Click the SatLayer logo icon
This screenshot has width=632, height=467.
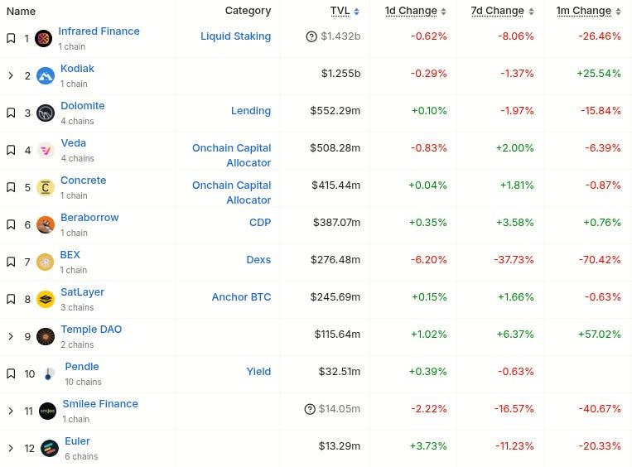click(46, 299)
